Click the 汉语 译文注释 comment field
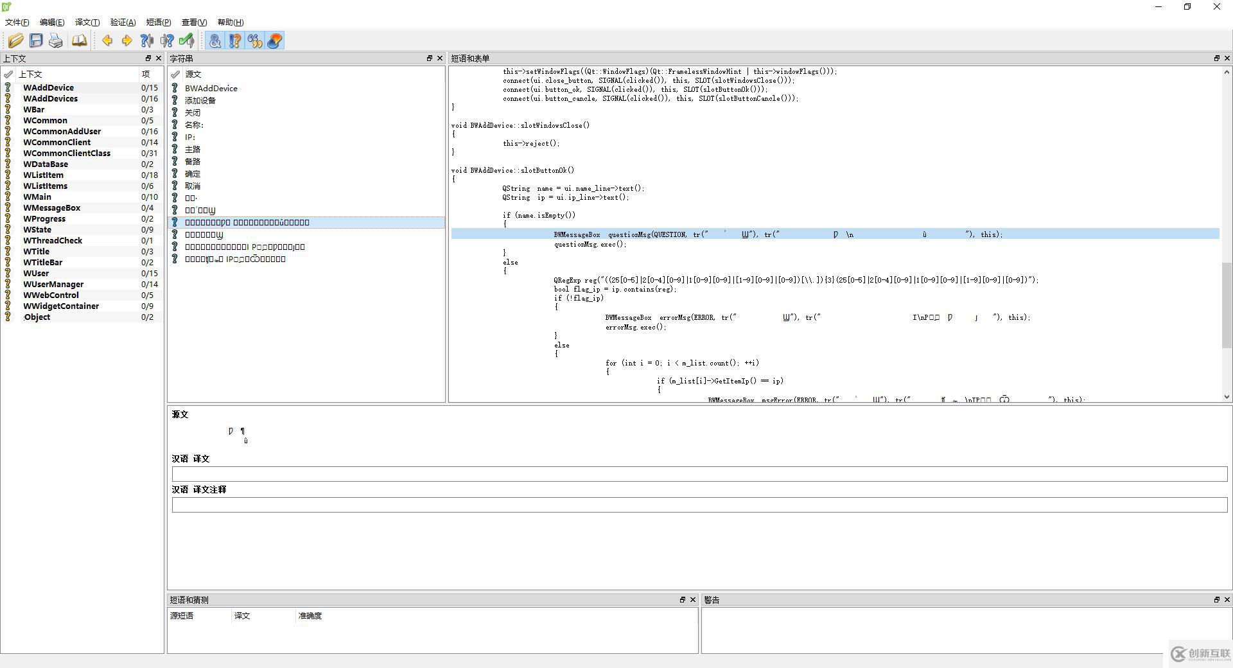The height and width of the screenshot is (668, 1233). click(699, 505)
